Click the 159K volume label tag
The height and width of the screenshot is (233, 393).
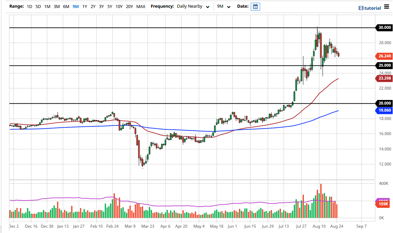click(383, 204)
